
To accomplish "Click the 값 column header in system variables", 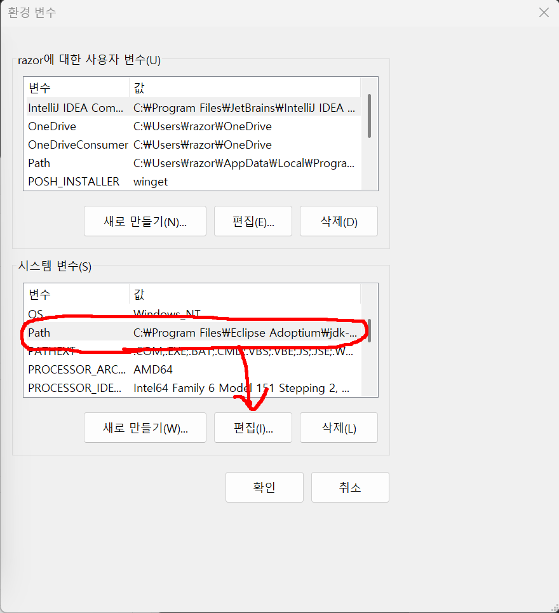I will pos(245,294).
